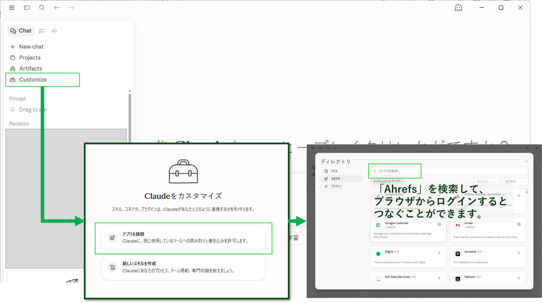Open Gmail connector settings gear
Screen dimensions: 542x303
(x=519, y=224)
